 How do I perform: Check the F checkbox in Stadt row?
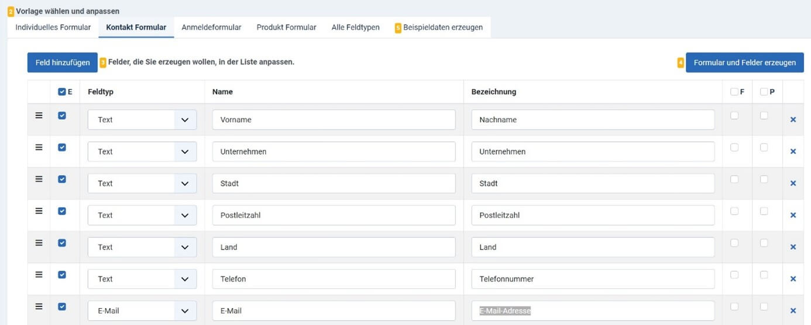tap(734, 179)
